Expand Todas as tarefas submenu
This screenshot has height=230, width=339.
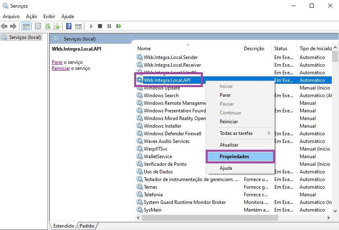click(240, 133)
